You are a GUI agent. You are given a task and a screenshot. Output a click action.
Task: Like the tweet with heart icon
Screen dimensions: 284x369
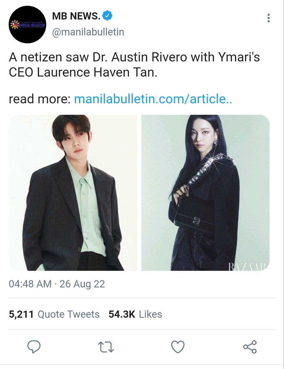coord(178,347)
